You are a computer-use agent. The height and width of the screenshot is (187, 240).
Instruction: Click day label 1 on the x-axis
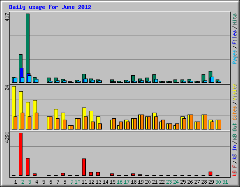pyautogui.click(x=15, y=182)
